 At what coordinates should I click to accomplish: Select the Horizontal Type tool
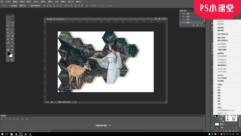[12, 43]
